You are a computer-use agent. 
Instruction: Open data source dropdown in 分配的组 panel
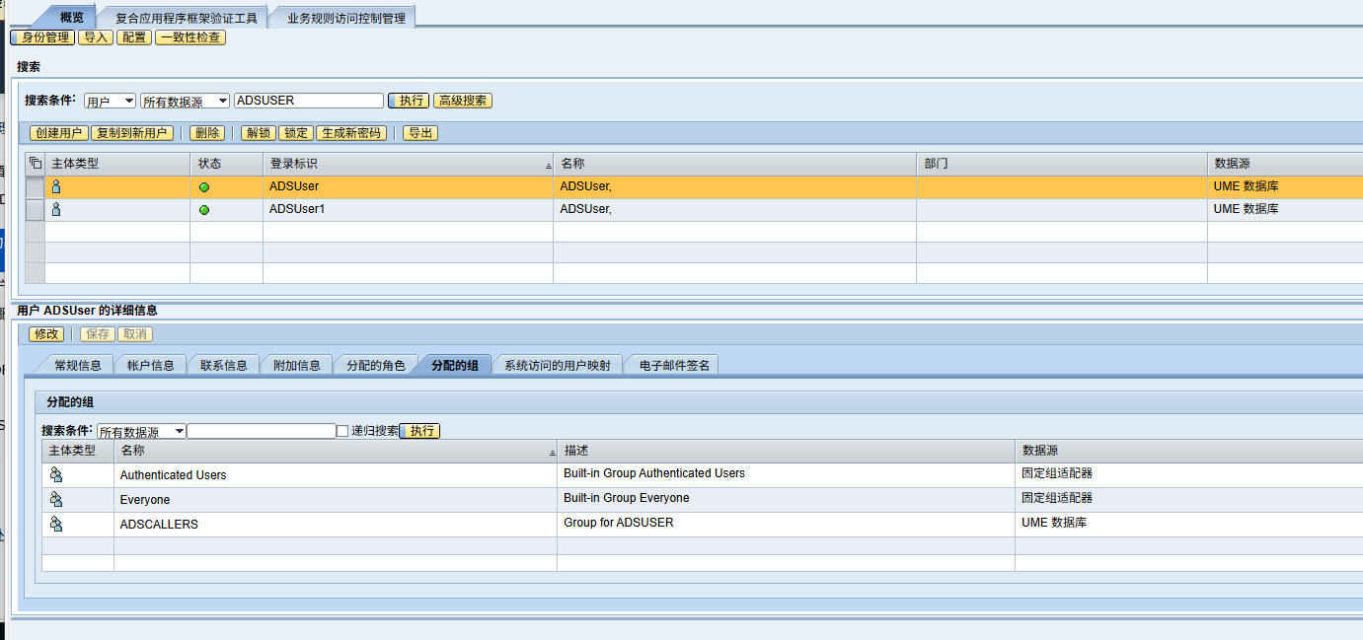[141, 431]
